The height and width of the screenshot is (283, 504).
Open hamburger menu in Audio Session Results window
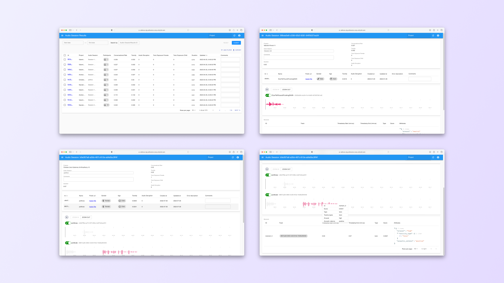click(x=62, y=35)
